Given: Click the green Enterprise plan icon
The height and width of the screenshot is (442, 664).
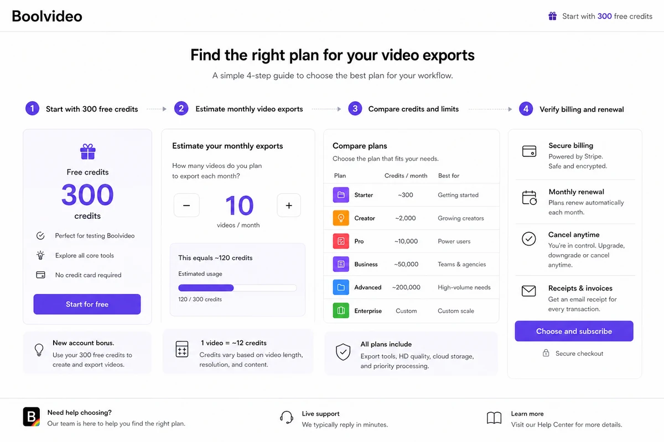Looking at the screenshot, I should coord(341,311).
